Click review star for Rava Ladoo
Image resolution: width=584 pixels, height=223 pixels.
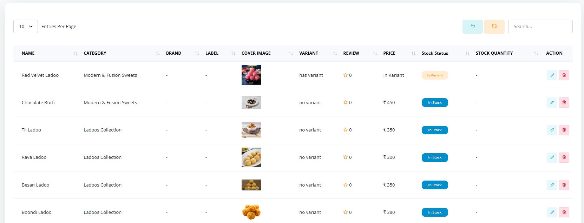pos(345,157)
